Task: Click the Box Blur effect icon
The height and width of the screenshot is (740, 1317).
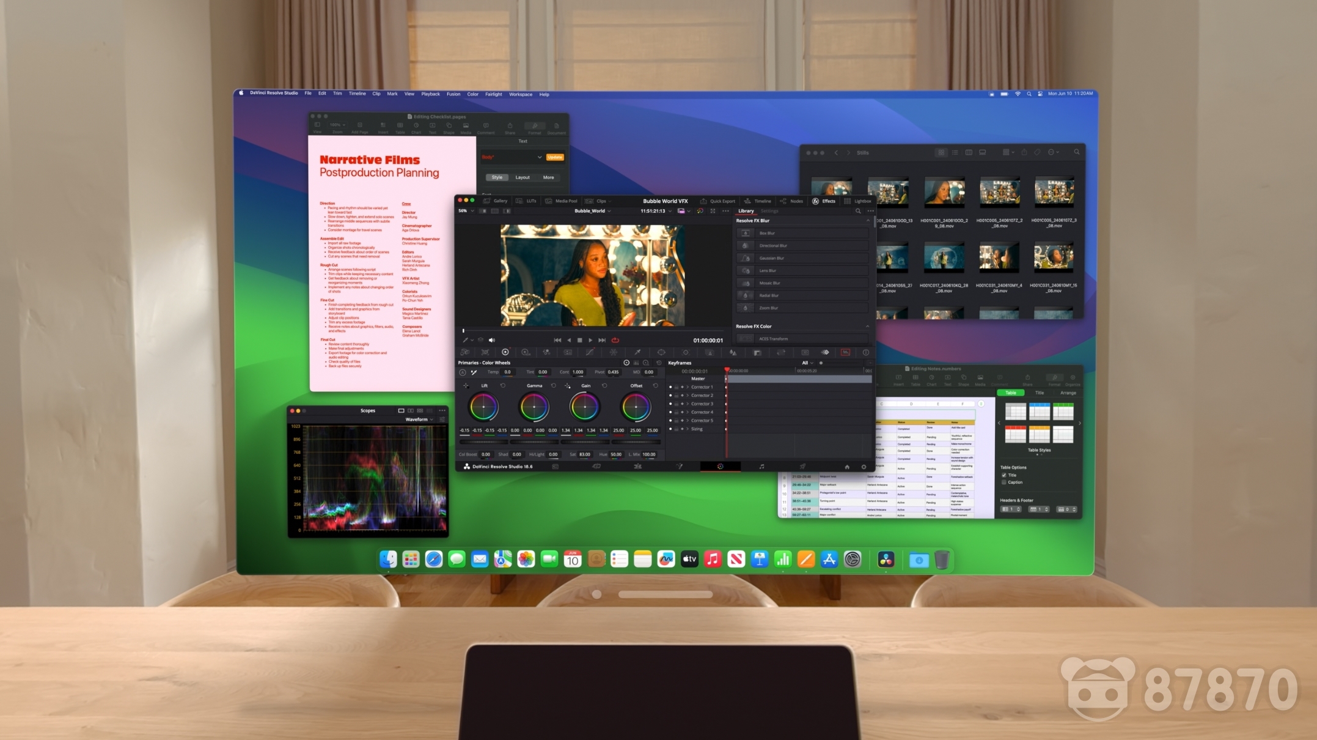Action: pos(745,233)
